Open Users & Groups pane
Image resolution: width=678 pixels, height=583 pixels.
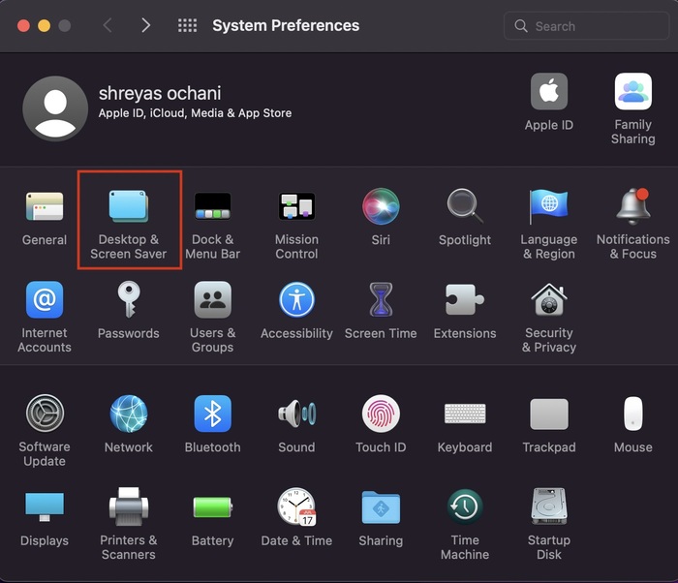[212, 299]
